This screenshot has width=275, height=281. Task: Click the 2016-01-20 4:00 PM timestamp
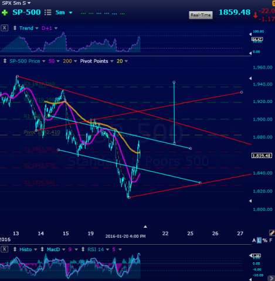click(125, 237)
